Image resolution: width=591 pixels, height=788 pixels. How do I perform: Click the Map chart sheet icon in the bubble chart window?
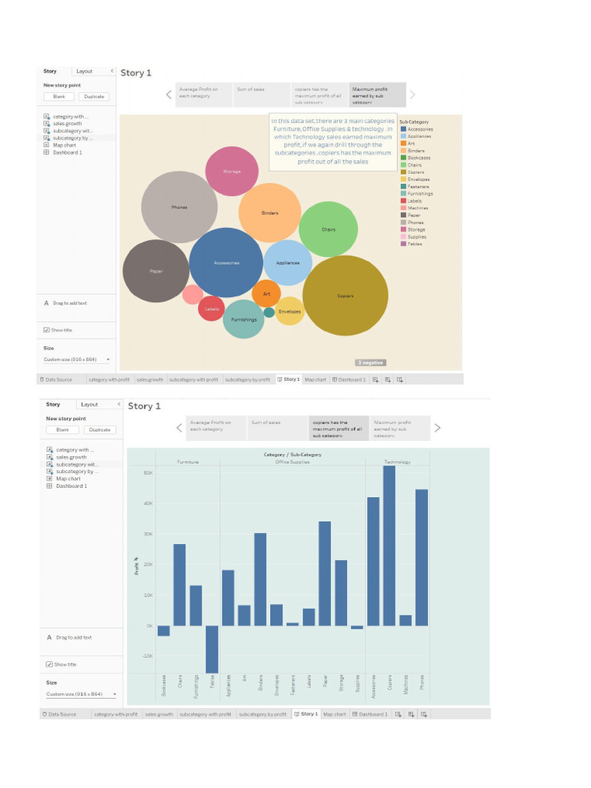[x=46, y=145]
